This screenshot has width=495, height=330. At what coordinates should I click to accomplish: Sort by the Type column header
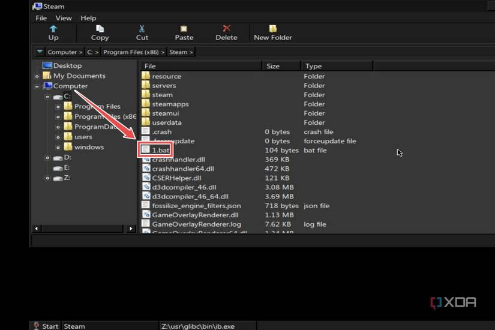click(x=337, y=66)
